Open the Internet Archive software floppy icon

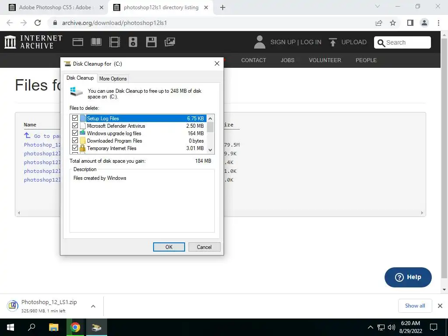pos(151,42)
